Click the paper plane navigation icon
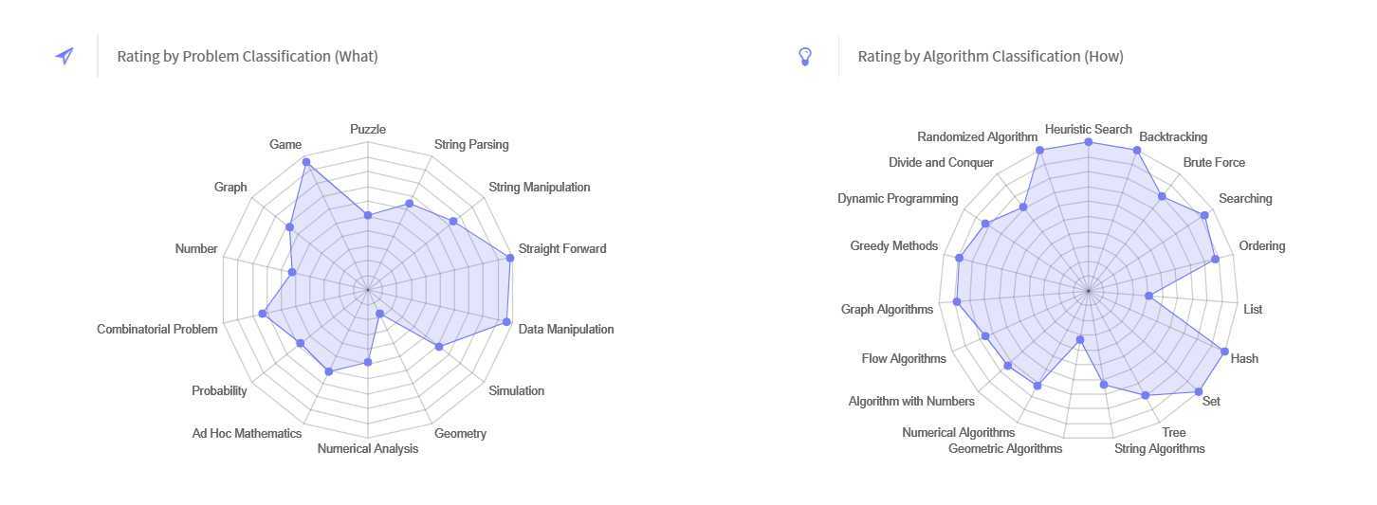The height and width of the screenshot is (505, 1377). click(64, 56)
